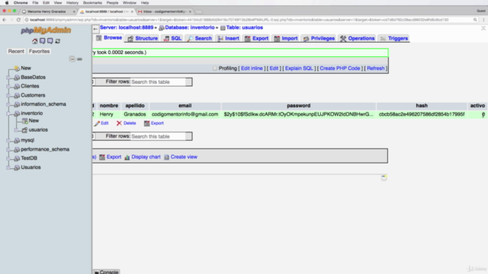Expand the performance_schema node
The image size is (488, 274).
pyautogui.click(x=8, y=149)
